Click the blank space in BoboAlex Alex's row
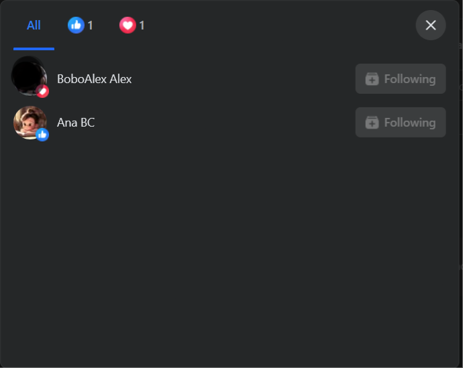Viewport: 463px width, 368px height. 242,78
